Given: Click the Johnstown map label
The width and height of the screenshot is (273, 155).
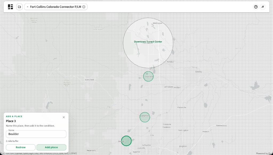Looking at the screenshot, I should click(x=169, y=87).
